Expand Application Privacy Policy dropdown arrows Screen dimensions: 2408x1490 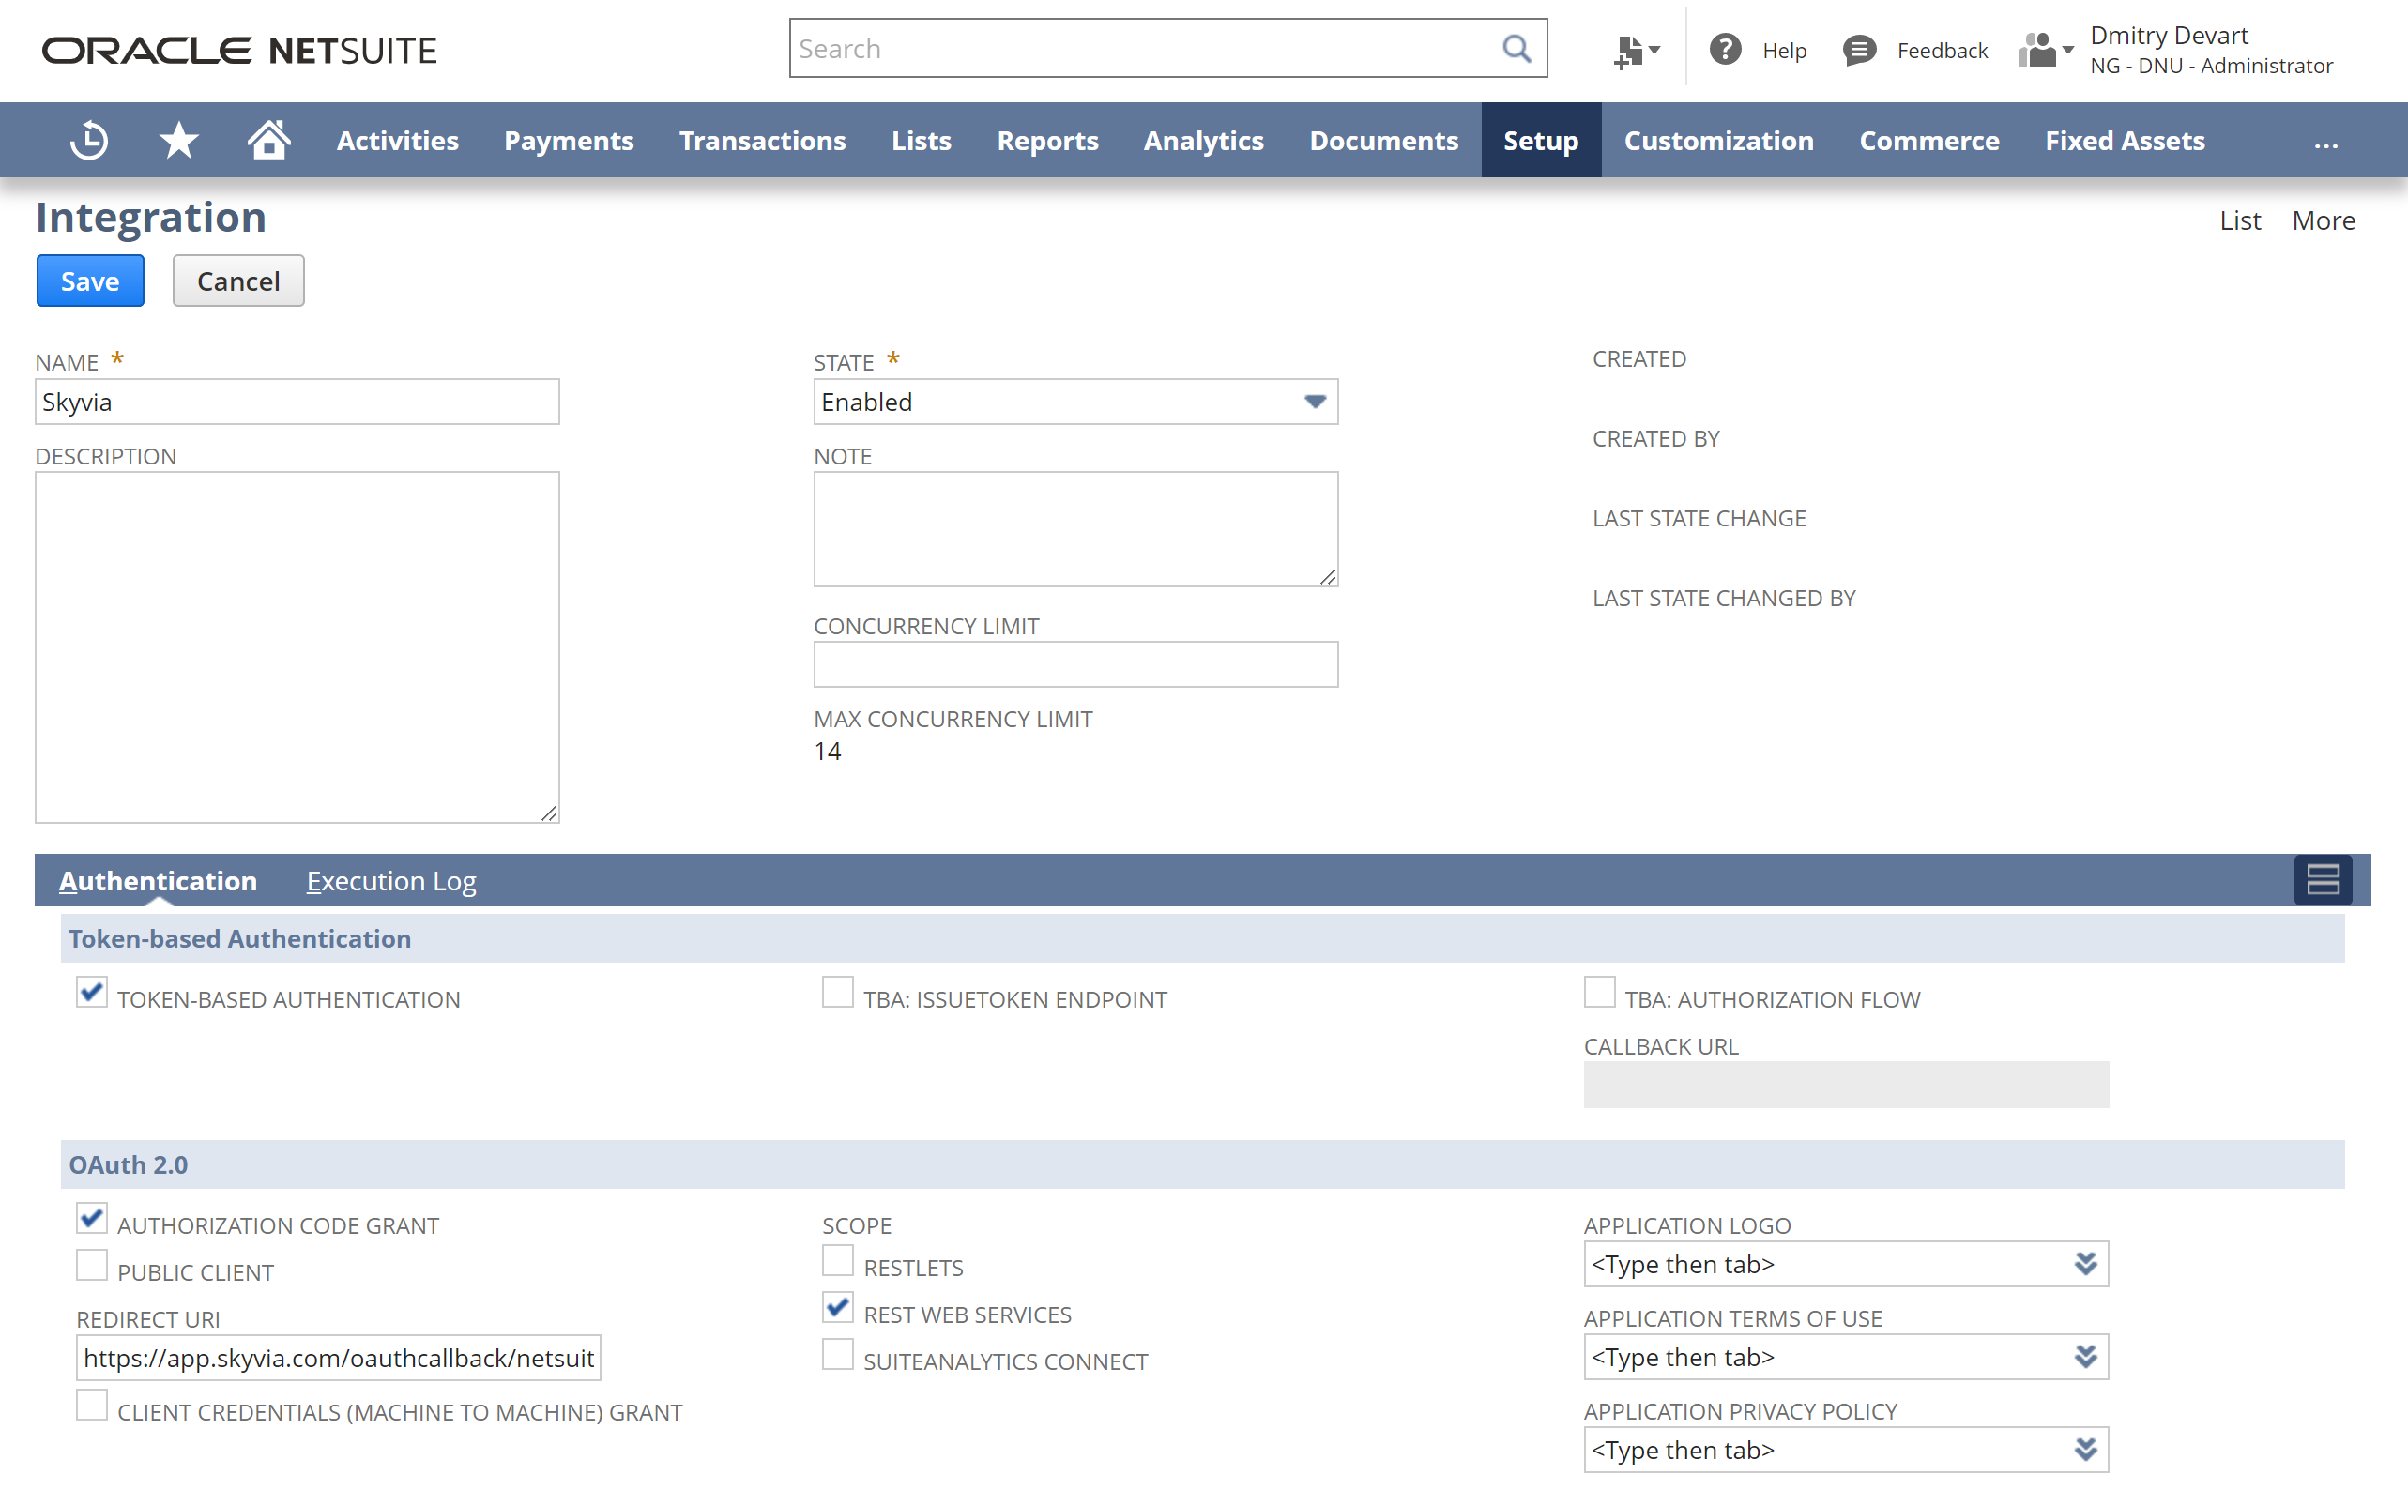click(x=2085, y=1450)
